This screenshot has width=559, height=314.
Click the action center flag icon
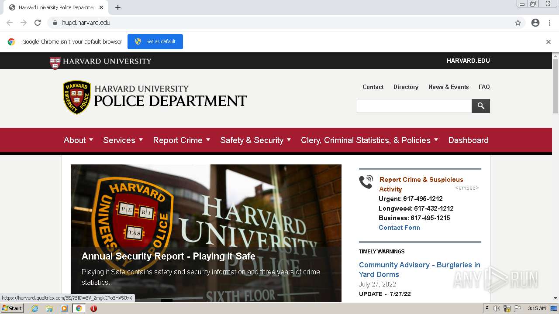pyautogui.click(x=518, y=308)
